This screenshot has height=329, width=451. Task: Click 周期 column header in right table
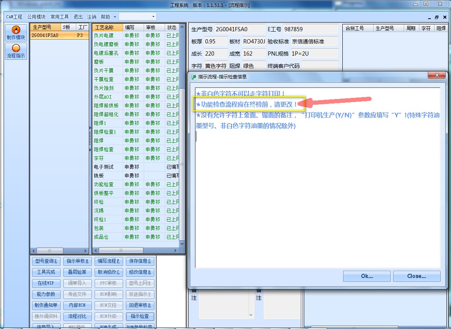pyautogui.click(x=411, y=28)
